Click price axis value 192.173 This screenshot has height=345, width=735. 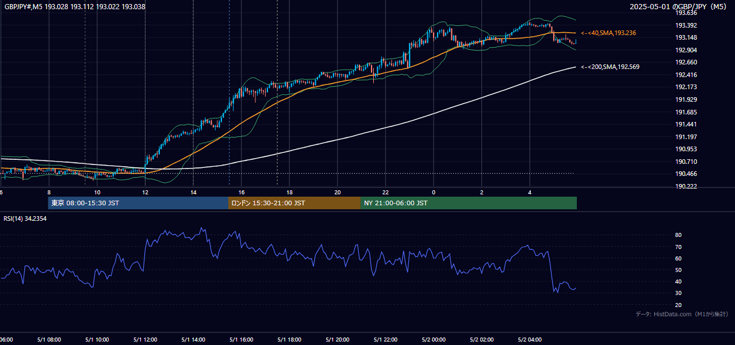tap(686, 87)
